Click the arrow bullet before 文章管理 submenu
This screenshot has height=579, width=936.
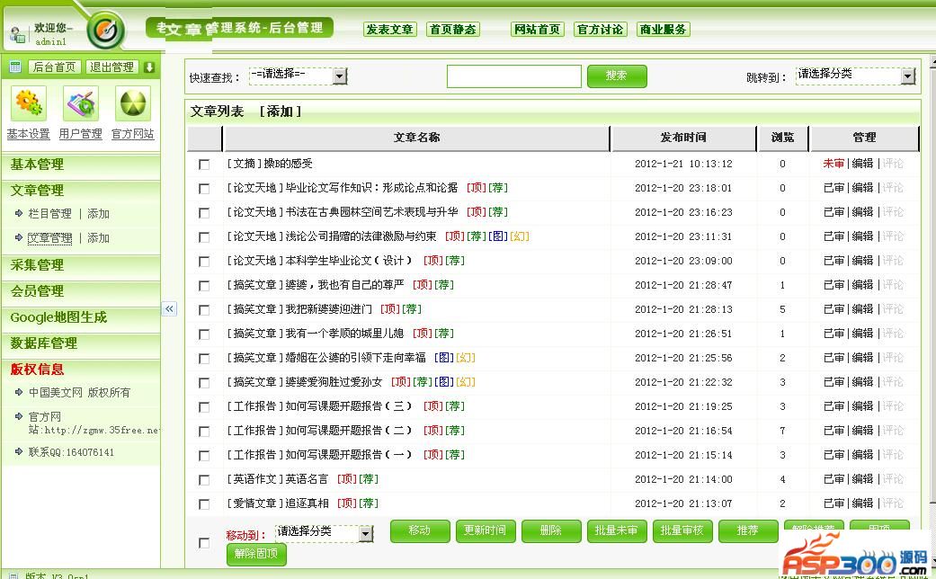click(19, 237)
